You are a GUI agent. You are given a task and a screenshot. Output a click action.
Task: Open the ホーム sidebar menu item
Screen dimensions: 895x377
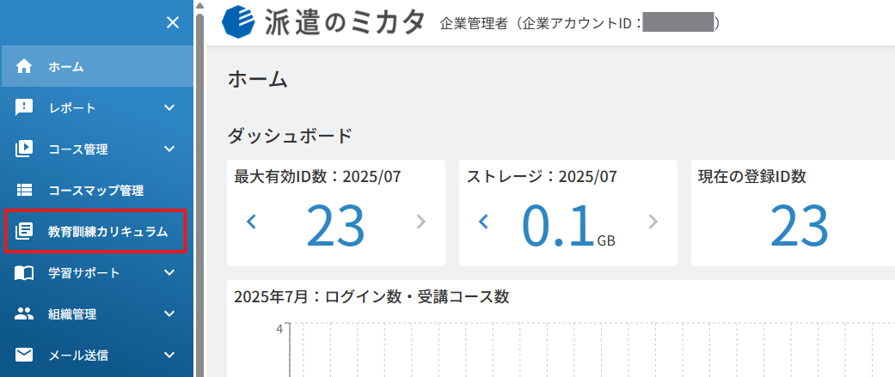pos(96,67)
